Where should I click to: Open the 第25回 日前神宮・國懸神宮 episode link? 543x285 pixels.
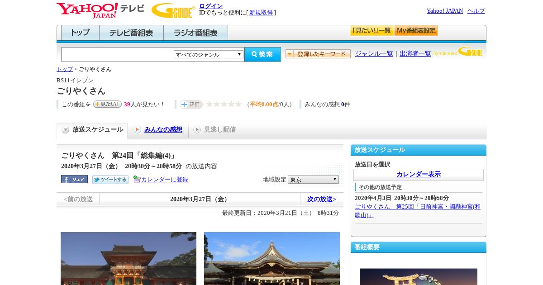(x=418, y=211)
